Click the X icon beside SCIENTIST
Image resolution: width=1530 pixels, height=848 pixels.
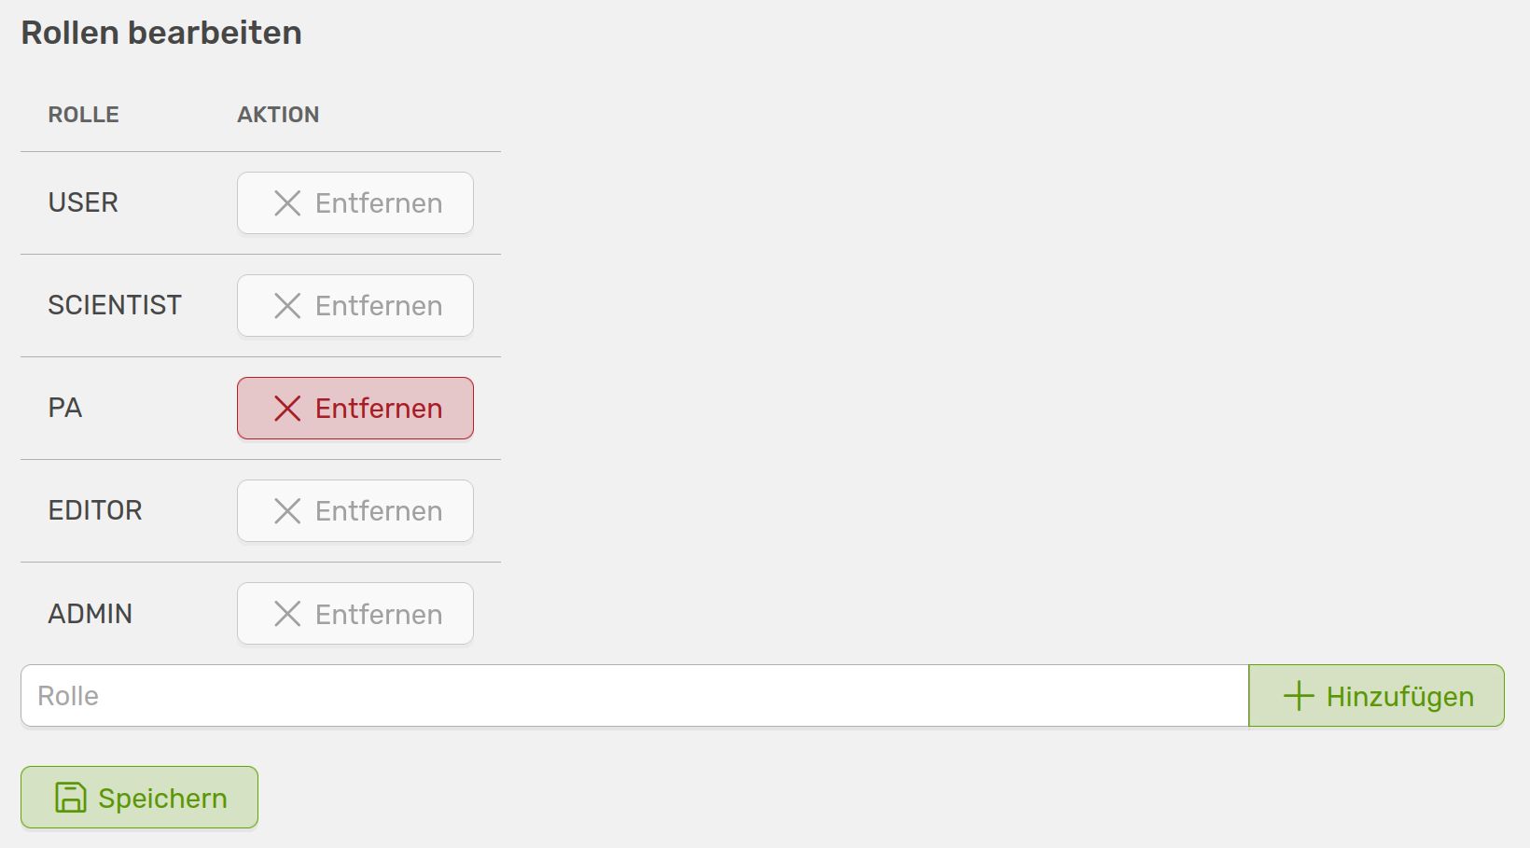click(x=287, y=306)
